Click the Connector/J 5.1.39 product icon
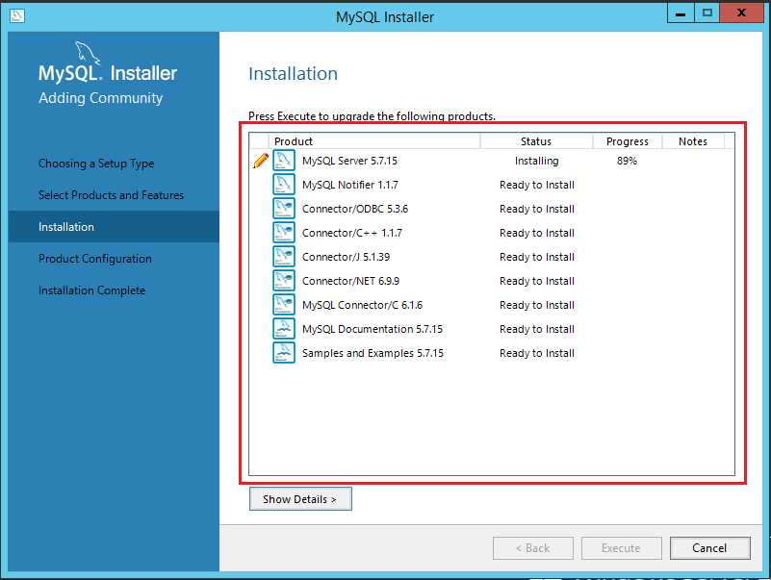The width and height of the screenshot is (771, 580). [x=284, y=257]
